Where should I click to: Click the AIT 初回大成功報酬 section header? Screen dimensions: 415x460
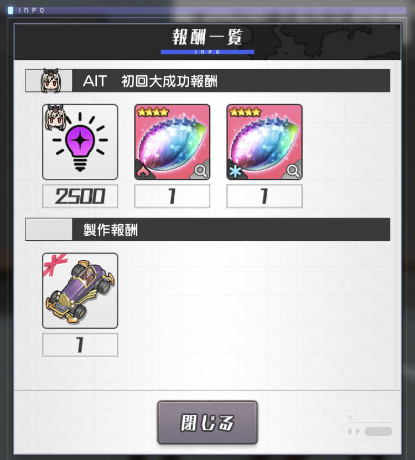coord(207,81)
